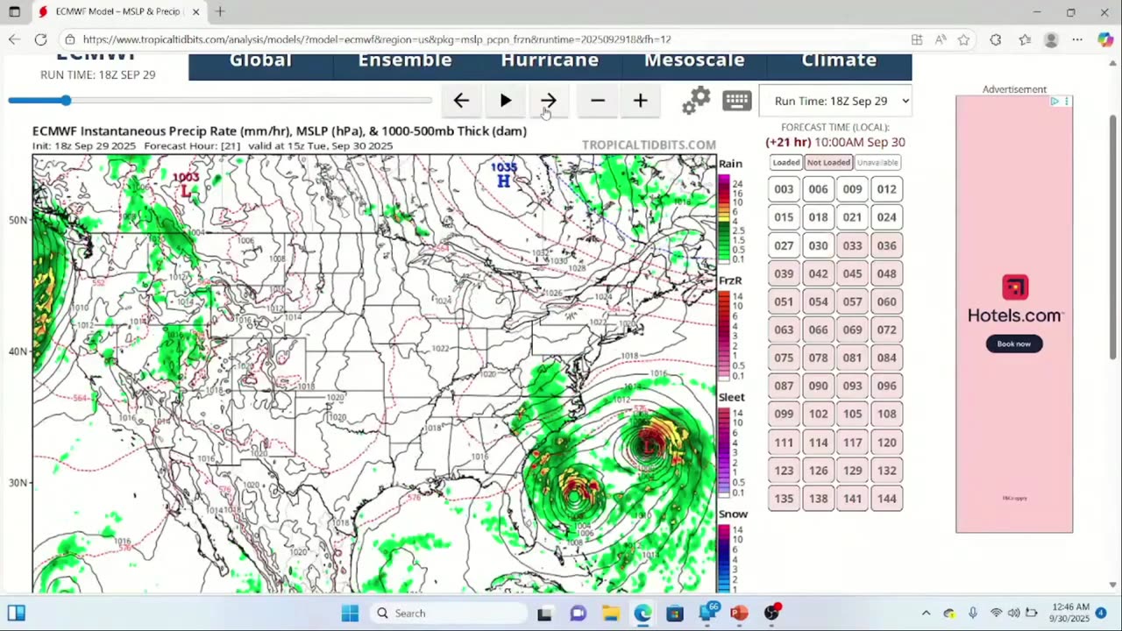The image size is (1122, 631).
Task: Increase animation speed with plus button
Action: pyautogui.click(x=641, y=101)
